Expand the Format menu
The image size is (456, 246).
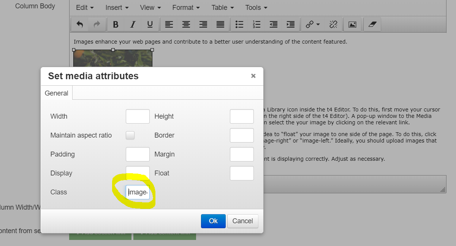click(x=186, y=8)
